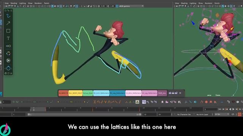Screen dimensions: 243x136
Task: Open the No Anim Layer dropdown
Action: click(x=203, y=114)
